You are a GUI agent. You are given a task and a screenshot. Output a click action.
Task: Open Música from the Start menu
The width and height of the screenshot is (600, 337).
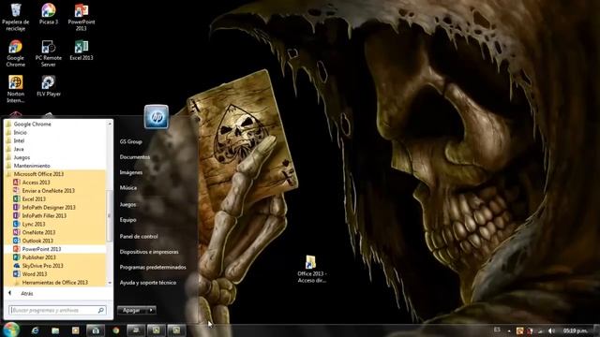point(128,188)
